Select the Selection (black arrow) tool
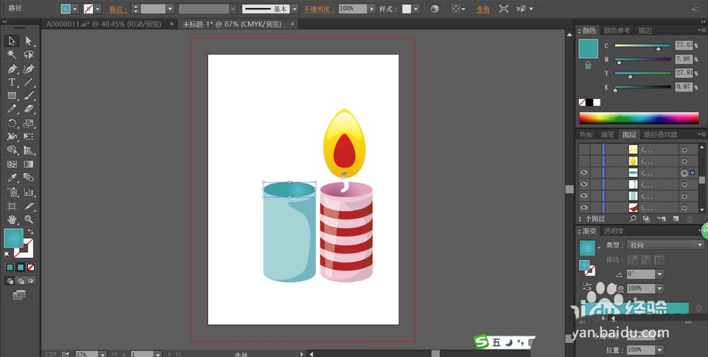708x357 pixels. pyautogui.click(x=12, y=41)
